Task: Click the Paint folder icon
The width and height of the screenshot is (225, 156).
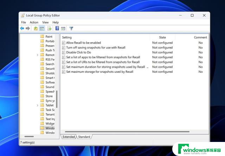Action: 42,36
